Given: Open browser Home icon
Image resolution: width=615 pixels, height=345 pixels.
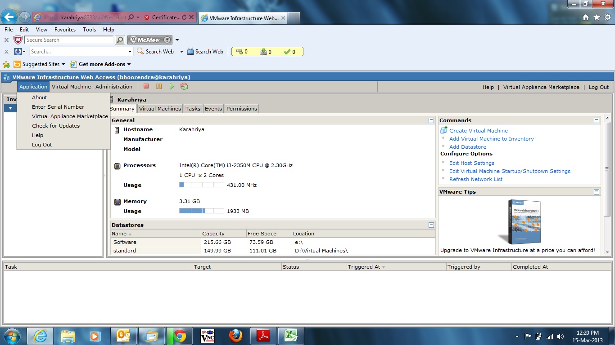Looking at the screenshot, I should pos(586,17).
